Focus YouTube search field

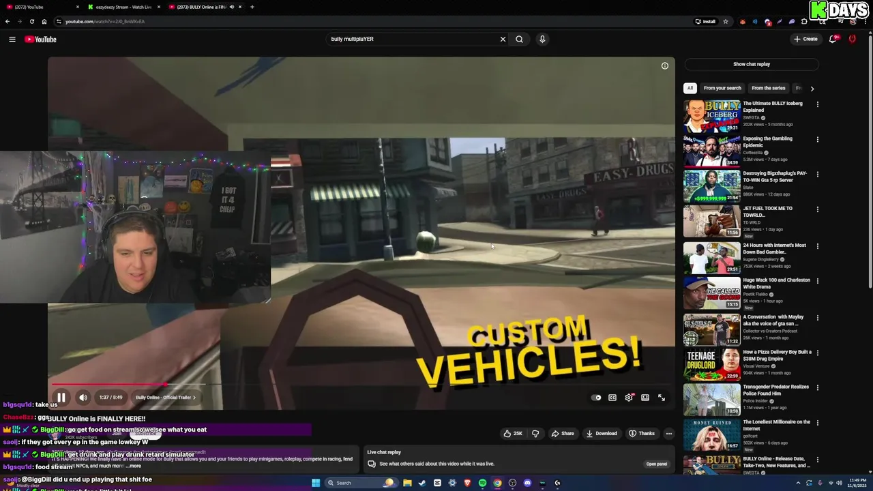413,39
